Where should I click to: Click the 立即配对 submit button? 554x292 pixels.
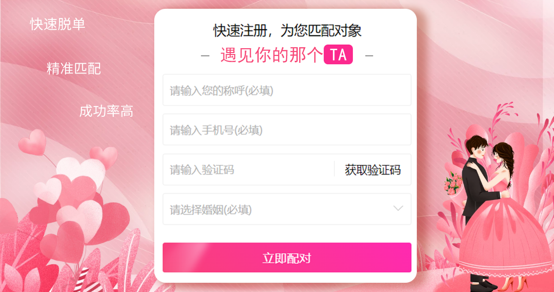click(x=287, y=257)
